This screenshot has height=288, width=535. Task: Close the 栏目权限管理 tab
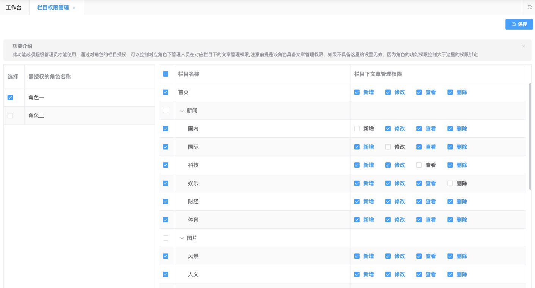coord(74,8)
